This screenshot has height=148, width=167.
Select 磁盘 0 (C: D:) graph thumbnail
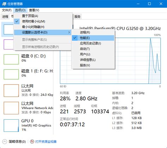(x=11, y=59)
